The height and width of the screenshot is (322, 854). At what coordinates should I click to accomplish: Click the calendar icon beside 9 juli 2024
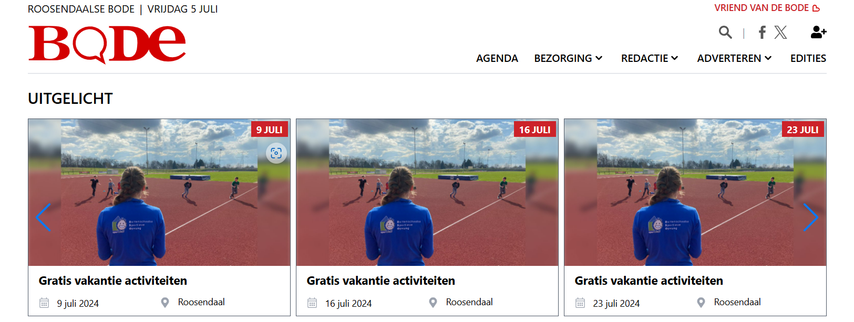(44, 303)
